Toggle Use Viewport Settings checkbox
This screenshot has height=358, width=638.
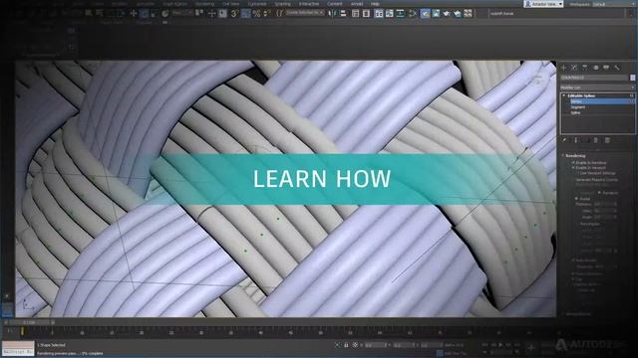[577, 172]
